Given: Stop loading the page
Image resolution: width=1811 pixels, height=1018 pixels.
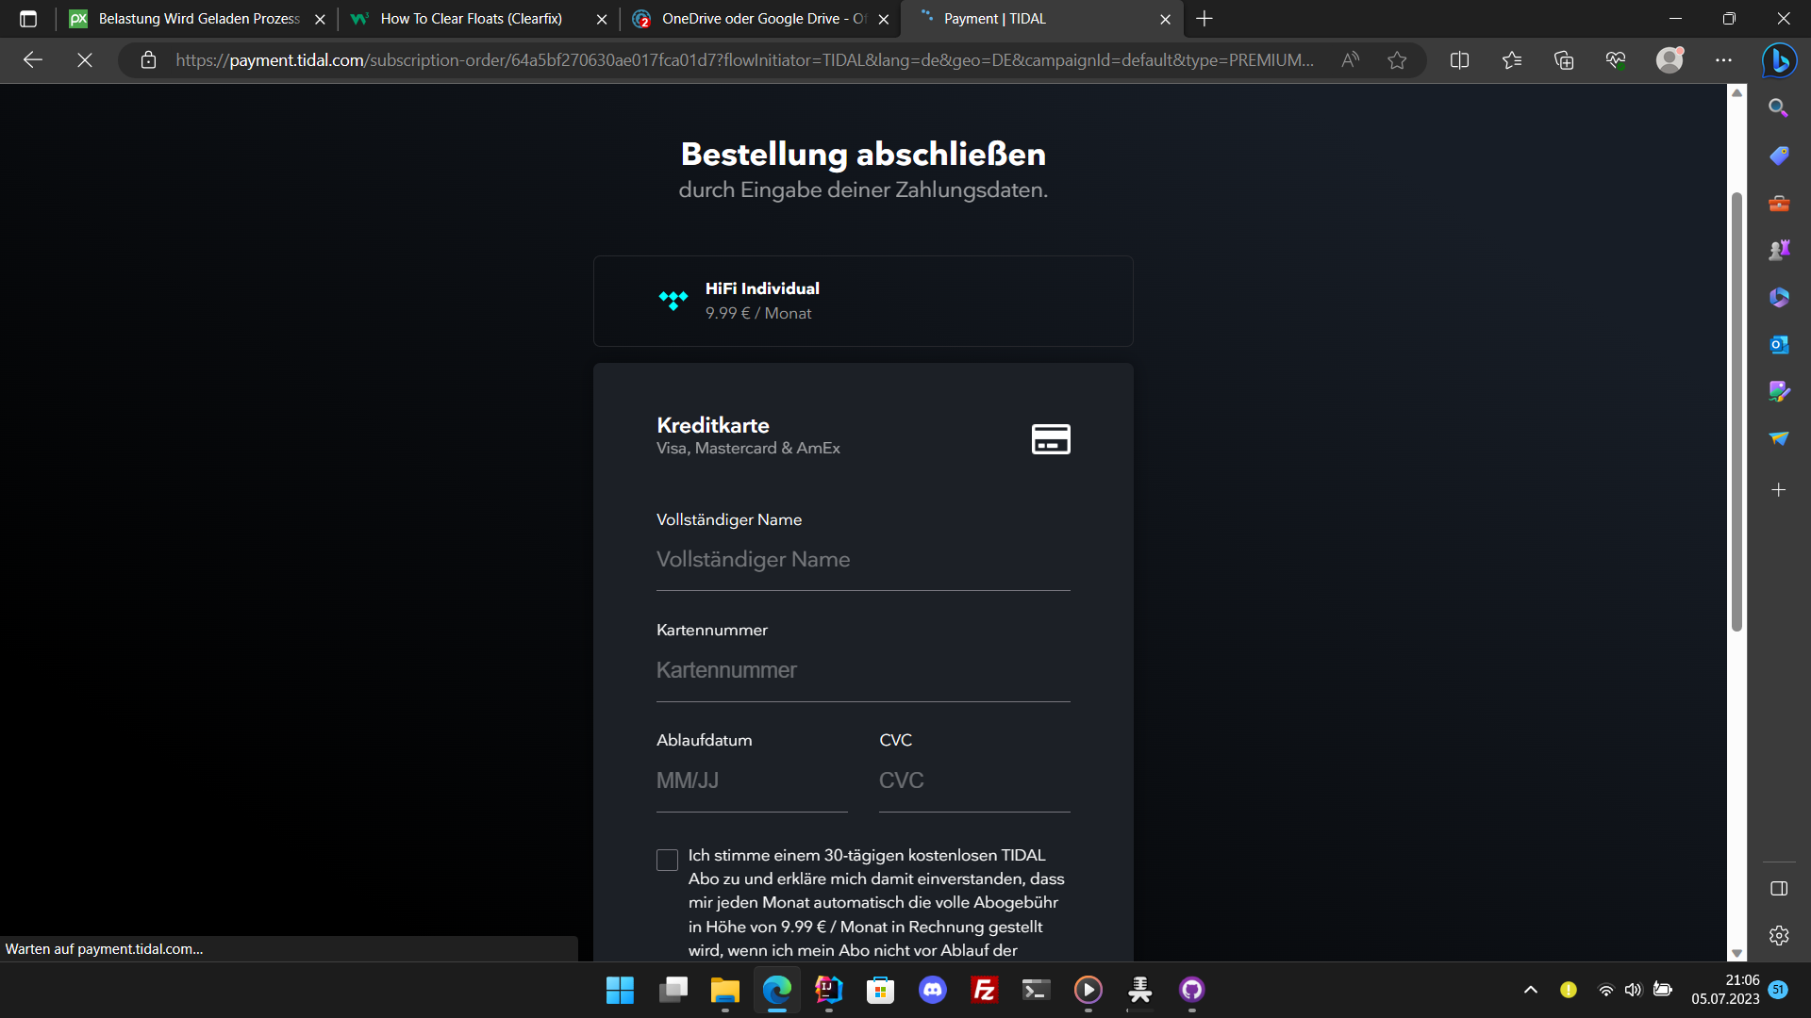Looking at the screenshot, I should point(85,60).
